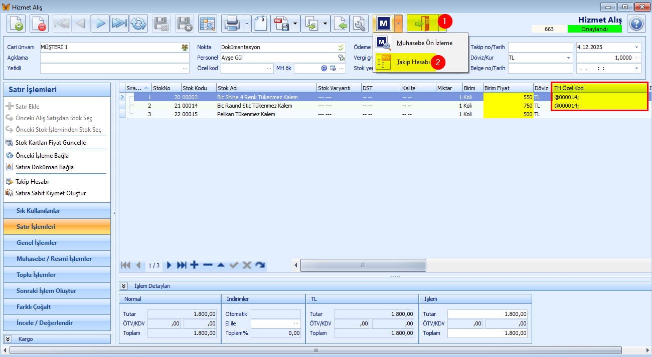Image resolution: width=652 pixels, height=357 pixels.
Task: Collapse the İşlem Detayları section
Action: pos(124,286)
